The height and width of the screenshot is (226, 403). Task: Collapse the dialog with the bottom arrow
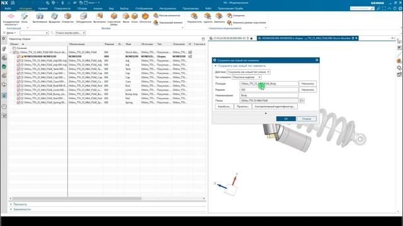coord(266,113)
